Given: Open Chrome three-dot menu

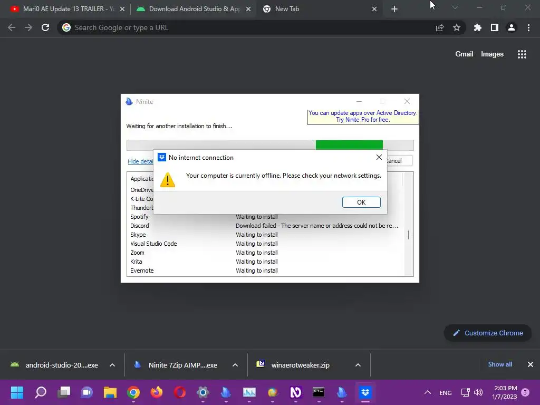Looking at the screenshot, I should (528, 27).
